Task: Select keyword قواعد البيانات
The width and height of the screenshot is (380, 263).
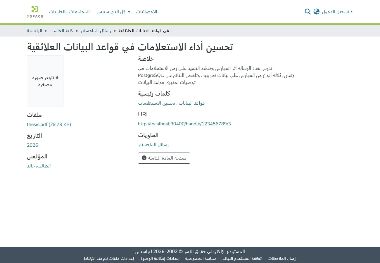Action: [x=191, y=103]
